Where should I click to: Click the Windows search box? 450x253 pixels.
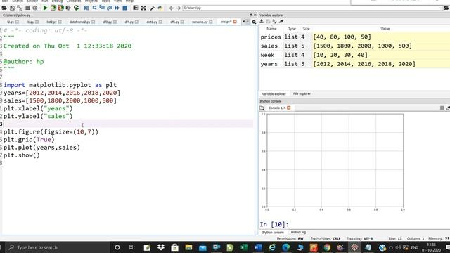(x=58, y=247)
